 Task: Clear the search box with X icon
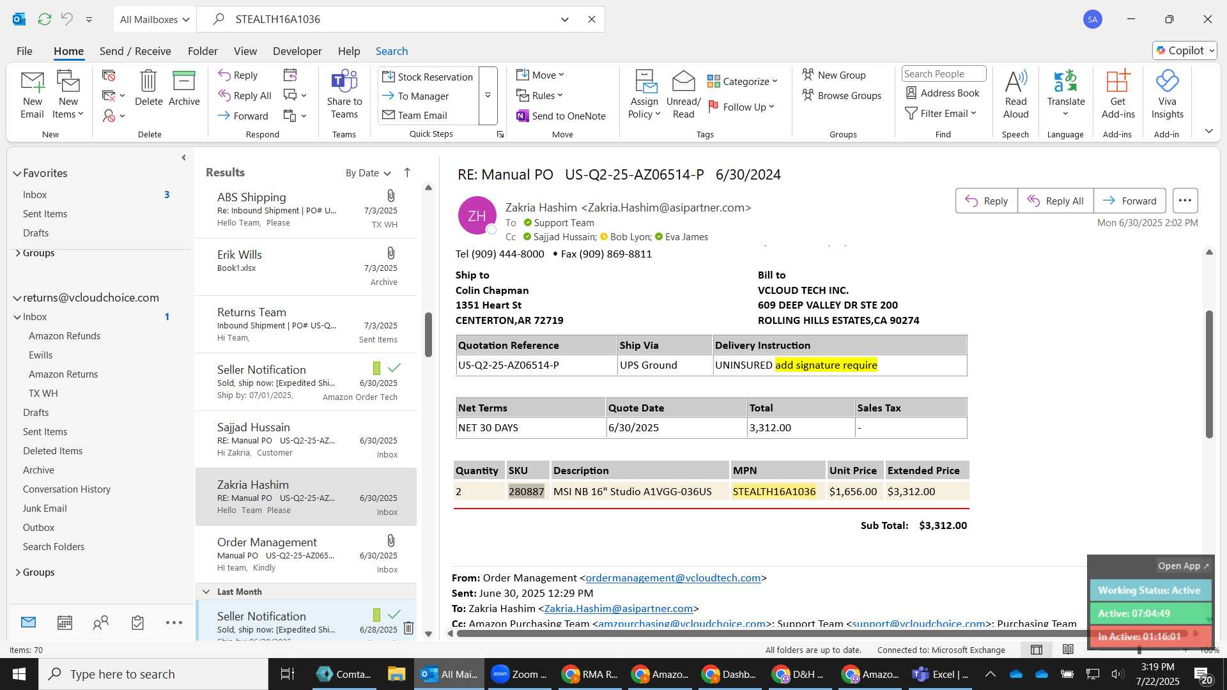pyautogui.click(x=592, y=19)
